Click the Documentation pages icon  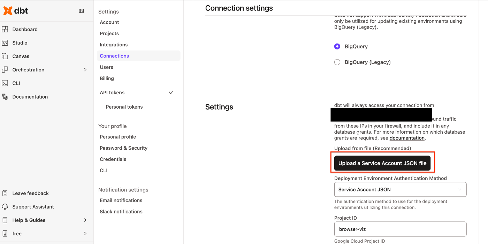pos(5,96)
